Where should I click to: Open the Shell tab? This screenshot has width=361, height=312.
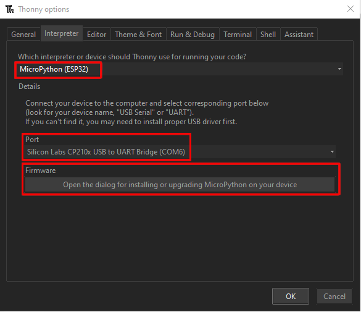(268, 35)
